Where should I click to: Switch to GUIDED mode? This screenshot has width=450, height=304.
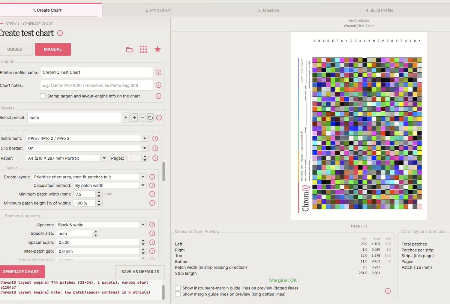[15, 49]
